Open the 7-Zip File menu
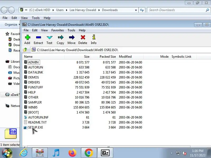The width and height of the screenshot is (211, 158). (26, 30)
